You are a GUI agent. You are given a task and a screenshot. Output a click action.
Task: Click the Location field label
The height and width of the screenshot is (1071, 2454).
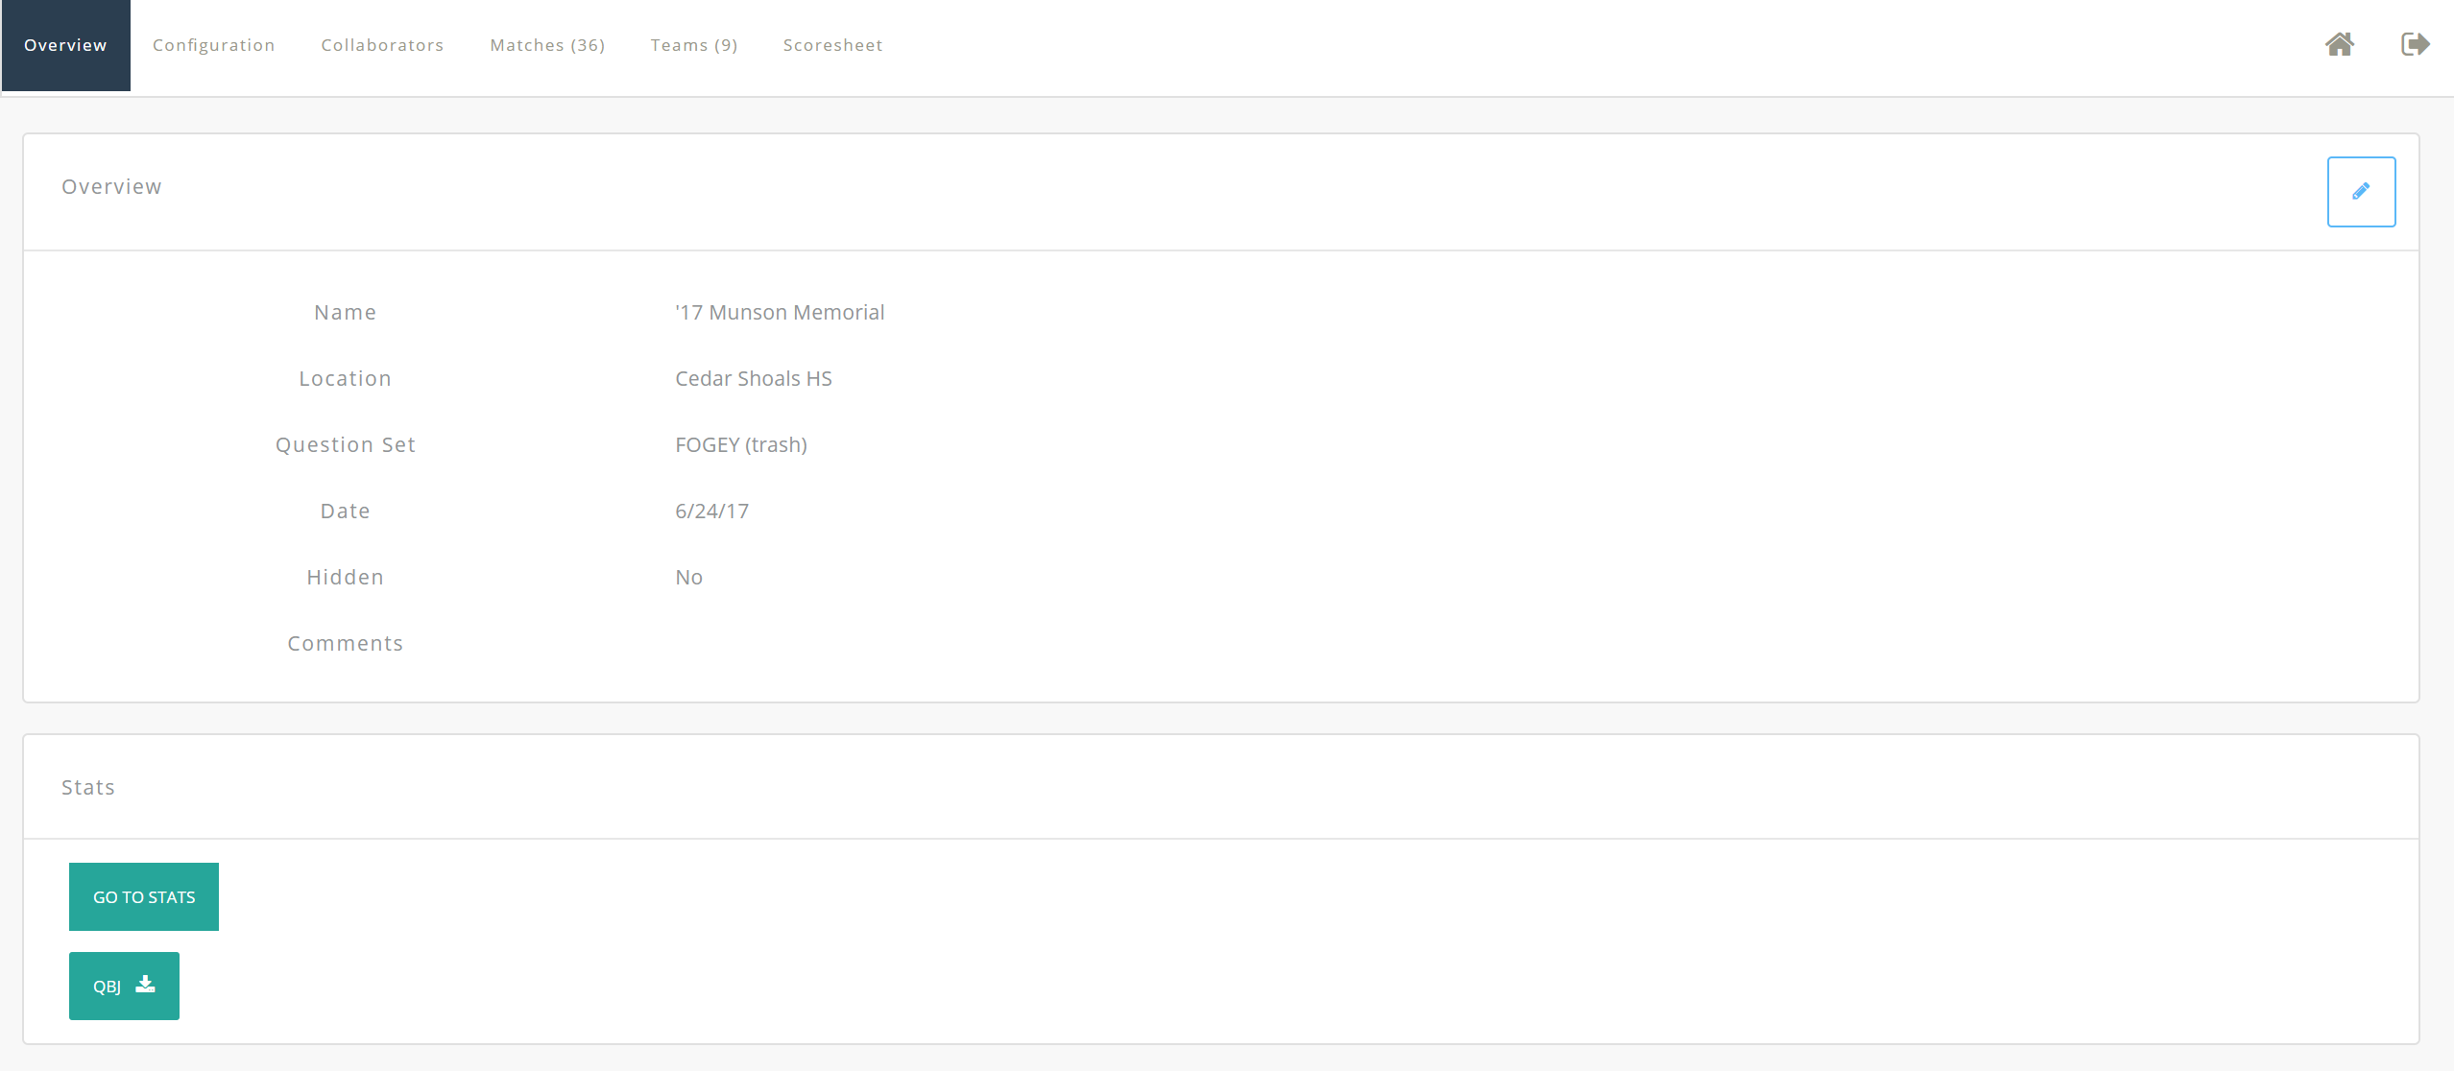click(346, 379)
